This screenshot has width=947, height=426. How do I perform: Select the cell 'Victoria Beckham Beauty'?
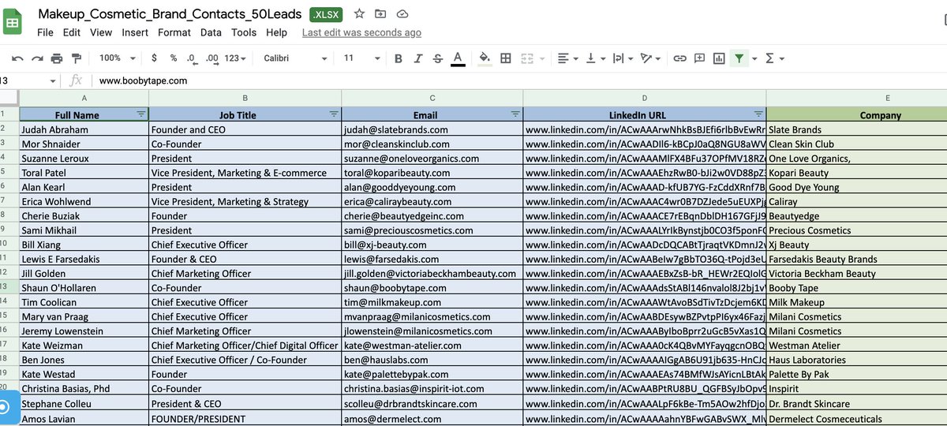(856, 274)
